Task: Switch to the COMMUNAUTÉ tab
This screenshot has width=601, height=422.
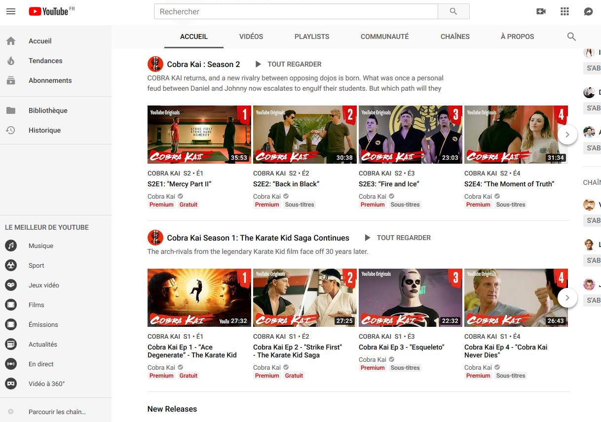Action: click(x=385, y=36)
